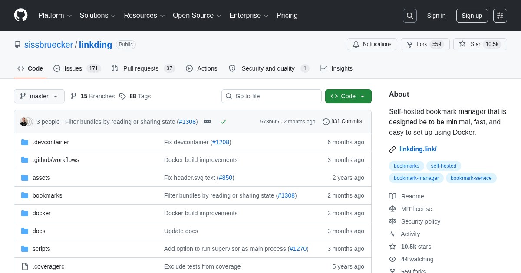Screen dimensions: 521x273
Task: Open the master branch selector dropdown
Action: tap(39, 96)
